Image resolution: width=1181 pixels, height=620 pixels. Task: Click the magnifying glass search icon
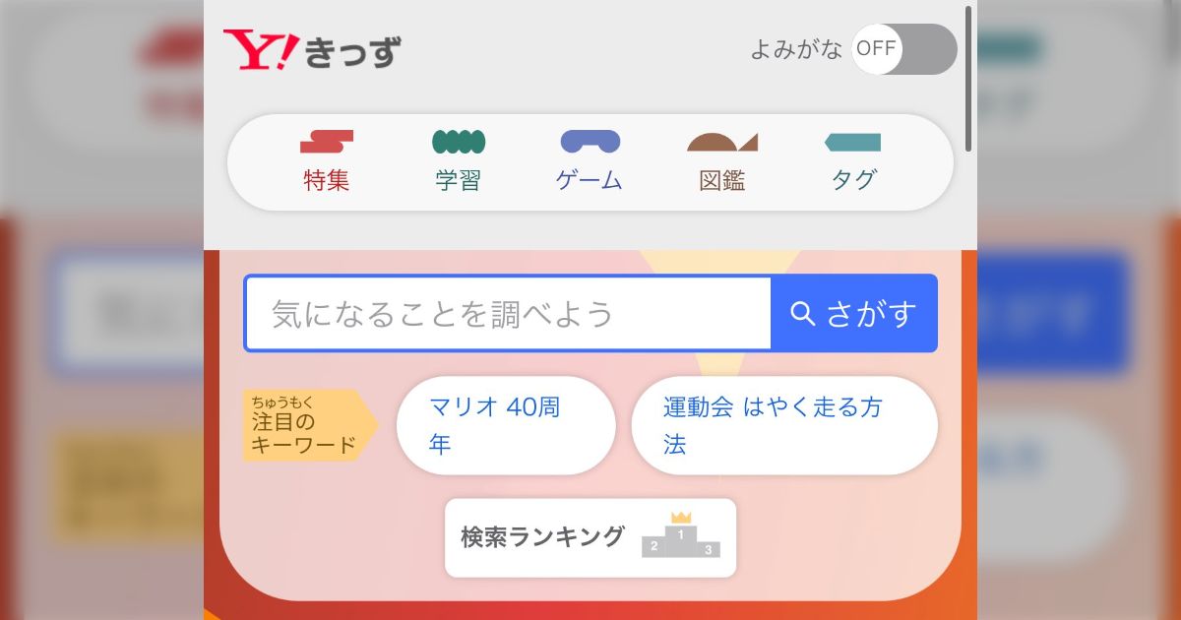coord(803,314)
